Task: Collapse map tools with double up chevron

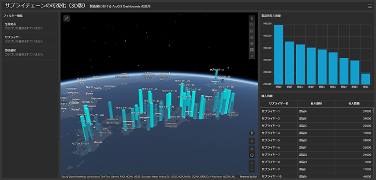Action: tap(252, 19)
